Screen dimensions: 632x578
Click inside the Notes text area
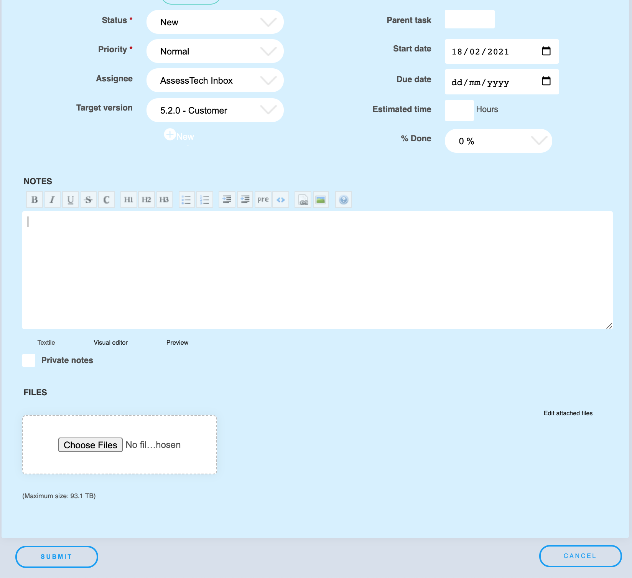pos(318,270)
